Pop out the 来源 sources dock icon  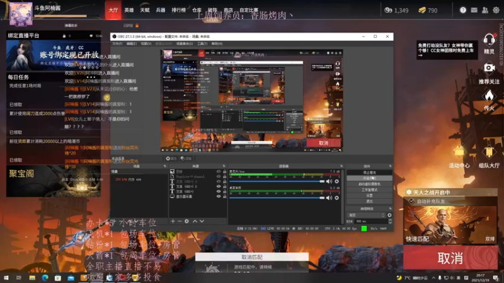pyautogui.click(x=224, y=166)
